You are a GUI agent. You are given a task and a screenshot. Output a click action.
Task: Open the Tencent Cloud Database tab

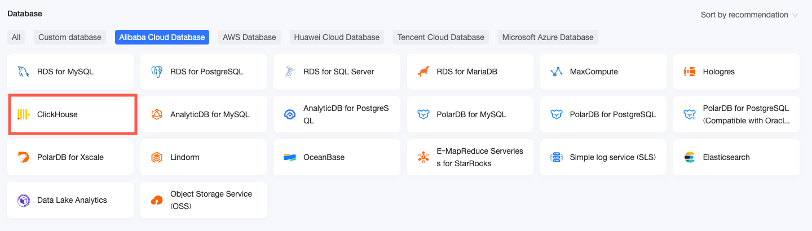click(441, 37)
